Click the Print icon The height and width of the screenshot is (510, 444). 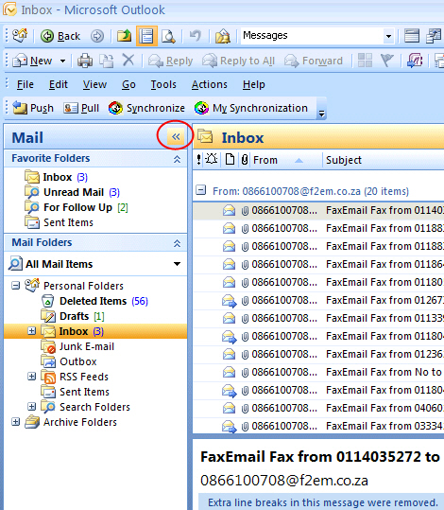(85, 61)
